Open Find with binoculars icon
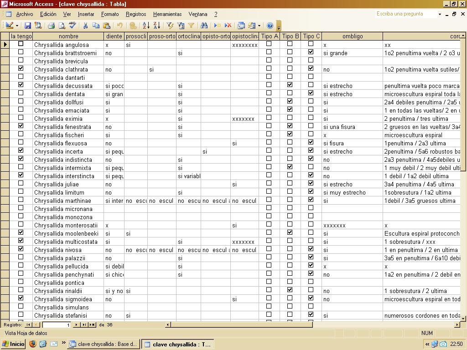The image size is (467, 350). click(x=204, y=26)
